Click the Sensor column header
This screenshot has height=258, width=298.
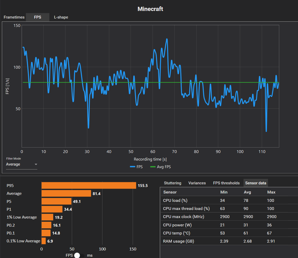[170, 192]
